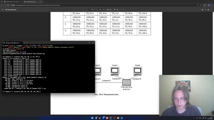Open File Explorer from the taskbar

[x=118, y=118]
